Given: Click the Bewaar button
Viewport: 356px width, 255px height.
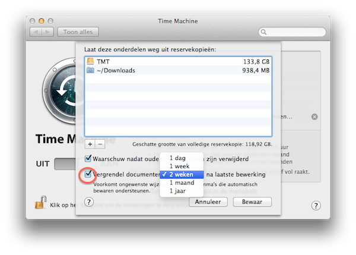Looking at the screenshot, I should [252, 202].
